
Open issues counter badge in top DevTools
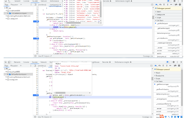[x=169, y=1]
